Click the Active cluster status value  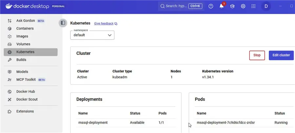tap(82, 77)
